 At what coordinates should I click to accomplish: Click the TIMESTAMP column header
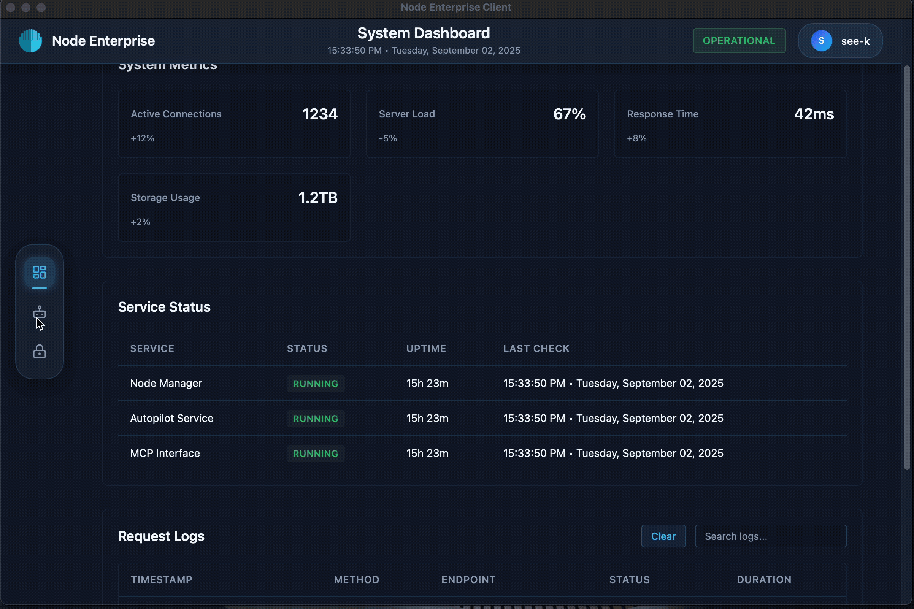(162, 579)
